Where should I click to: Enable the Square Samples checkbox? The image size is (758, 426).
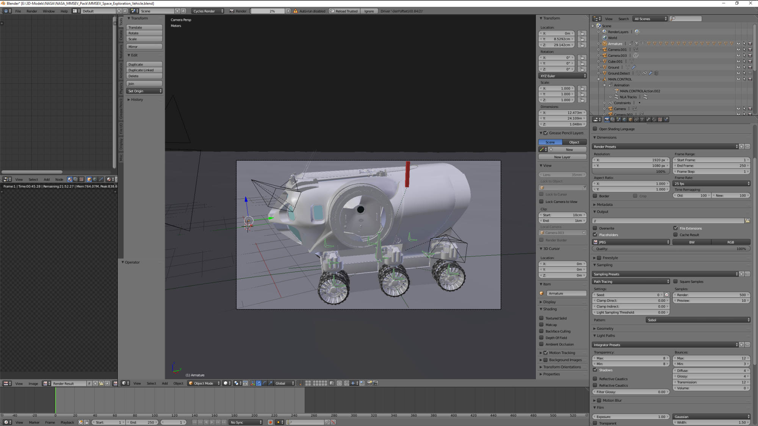pyautogui.click(x=675, y=281)
